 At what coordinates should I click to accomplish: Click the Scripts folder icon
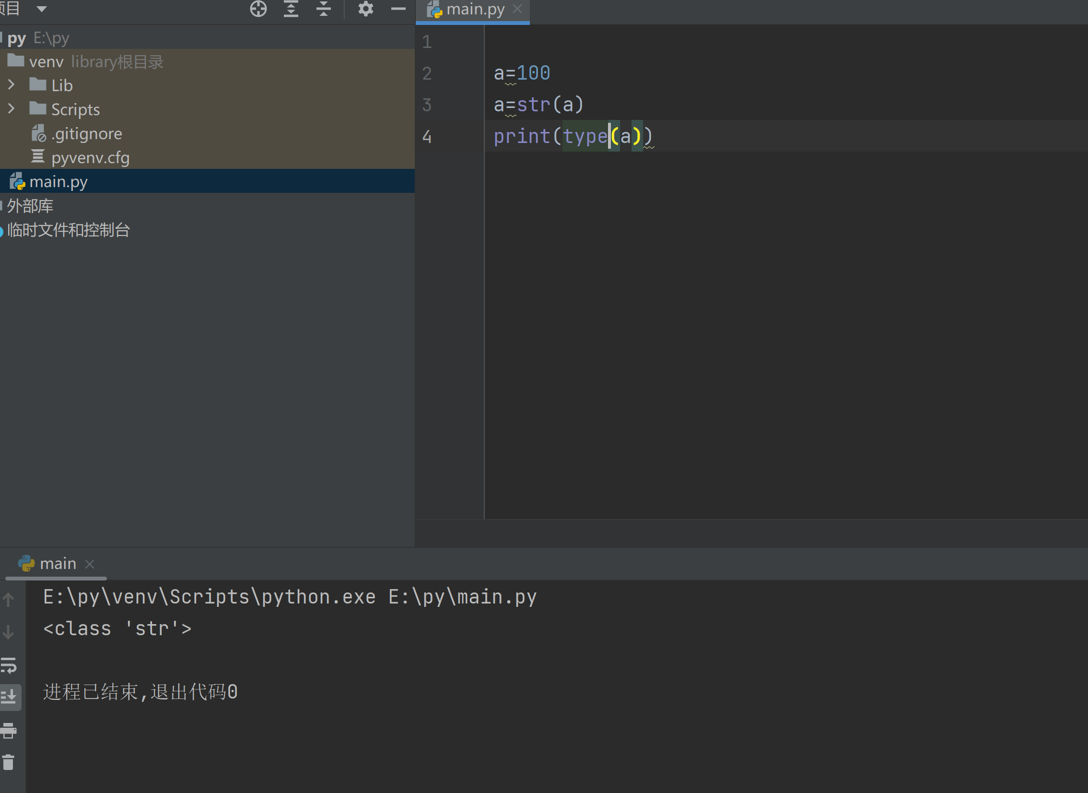(38, 108)
